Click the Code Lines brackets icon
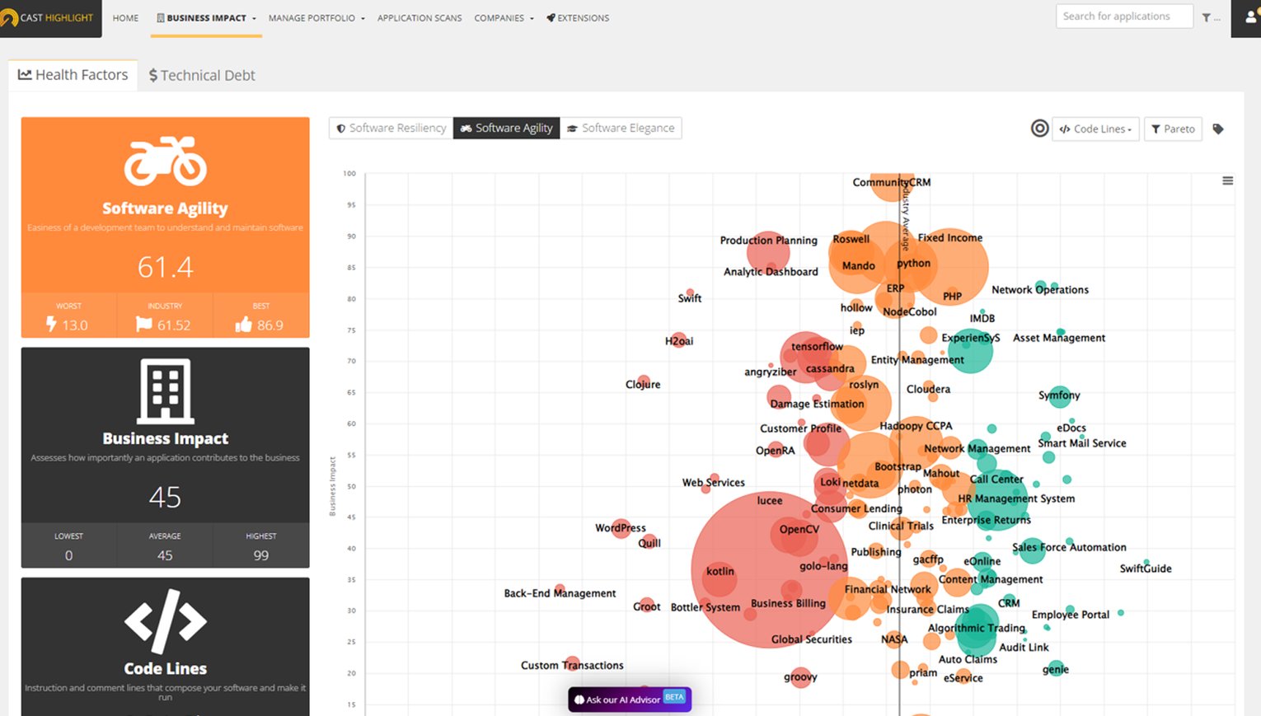The image size is (1261, 716). [165, 620]
